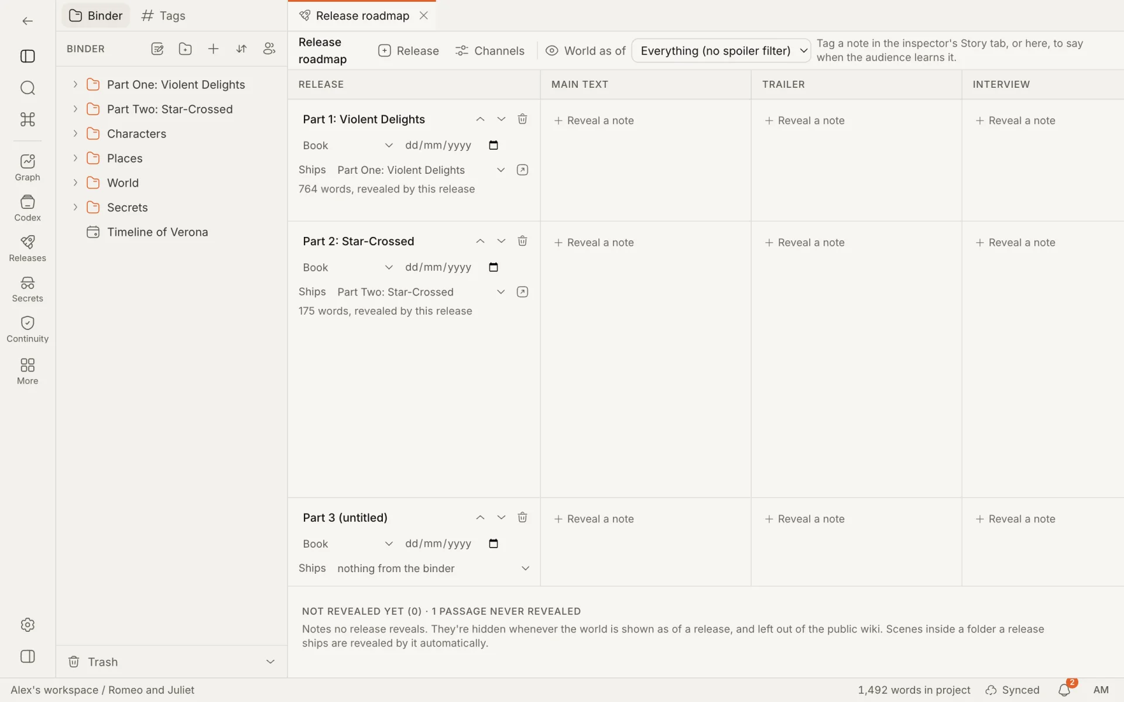Delete the Part 1: Violent Delights release

click(x=522, y=119)
